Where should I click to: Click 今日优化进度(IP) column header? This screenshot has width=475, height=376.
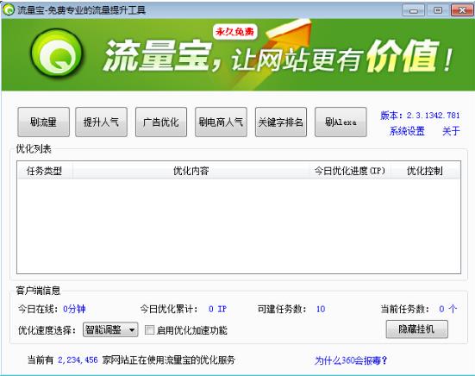click(x=350, y=171)
